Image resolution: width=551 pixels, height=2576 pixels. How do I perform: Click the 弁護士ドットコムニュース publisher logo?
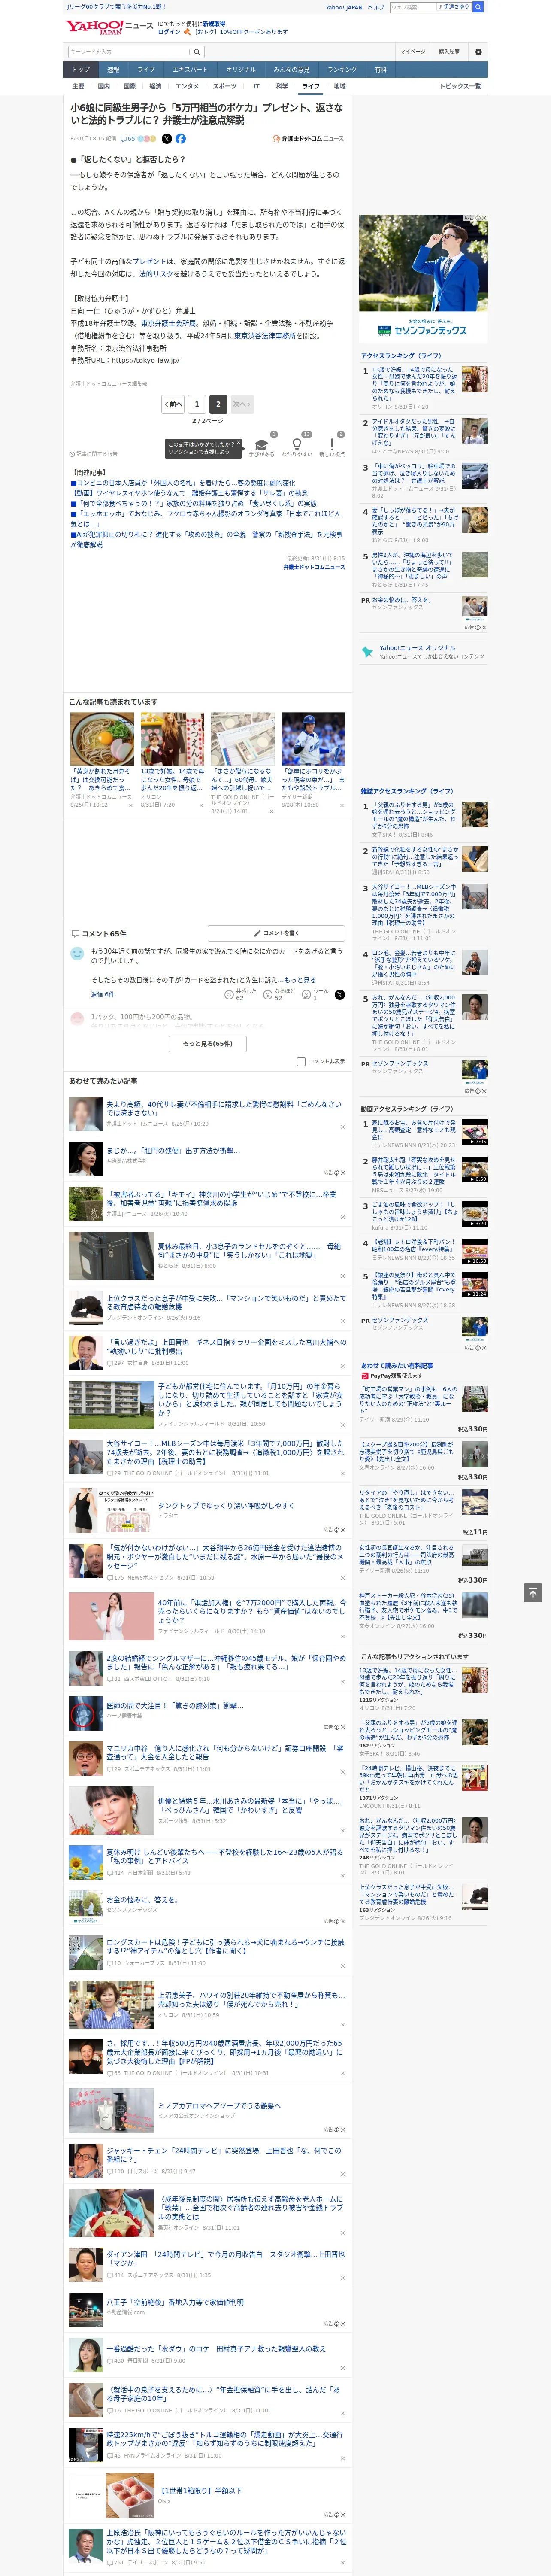click(x=308, y=139)
